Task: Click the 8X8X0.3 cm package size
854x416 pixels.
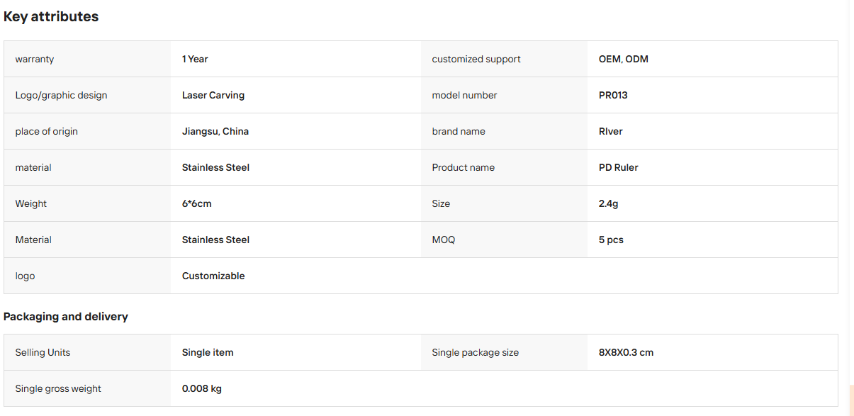Action: [627, 352]
